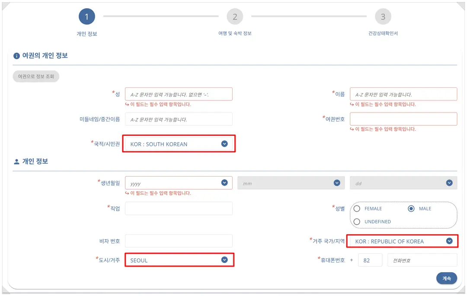Open the 도시/거주 SEOUL dropdown arrow
This screenshot has width=467, height=296.
pos(224,260)
